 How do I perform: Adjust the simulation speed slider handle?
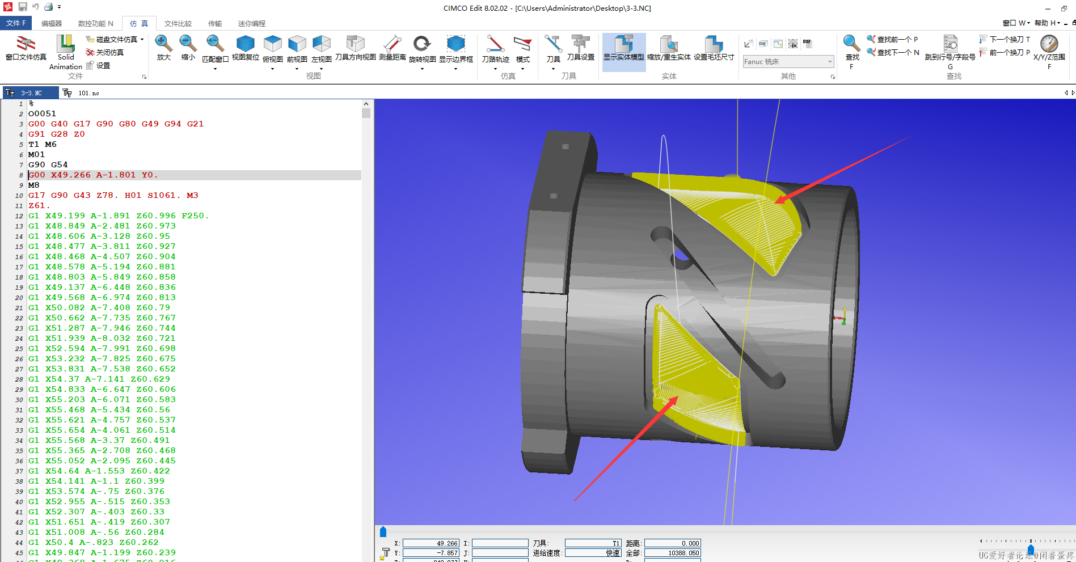click(x=1031, y=550)
